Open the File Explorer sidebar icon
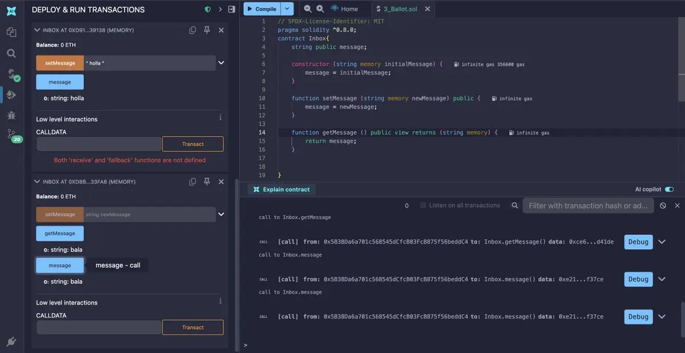Viewport: 685px width, 353px height. pos(11,32)
